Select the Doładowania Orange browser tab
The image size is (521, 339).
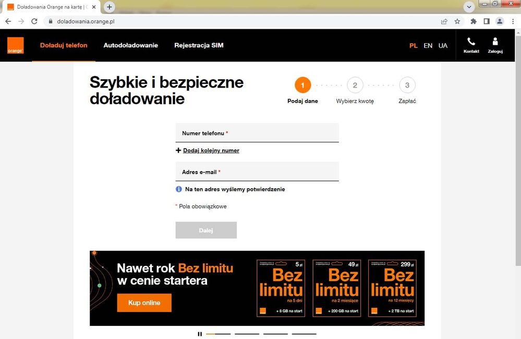(x=50, y=7)
